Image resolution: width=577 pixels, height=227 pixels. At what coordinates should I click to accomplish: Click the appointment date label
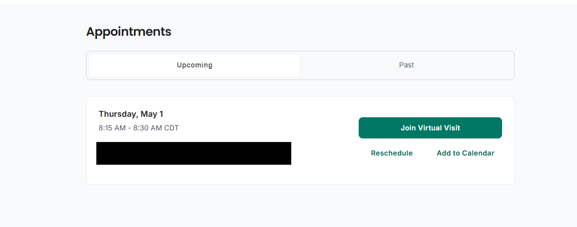(131, 114)
